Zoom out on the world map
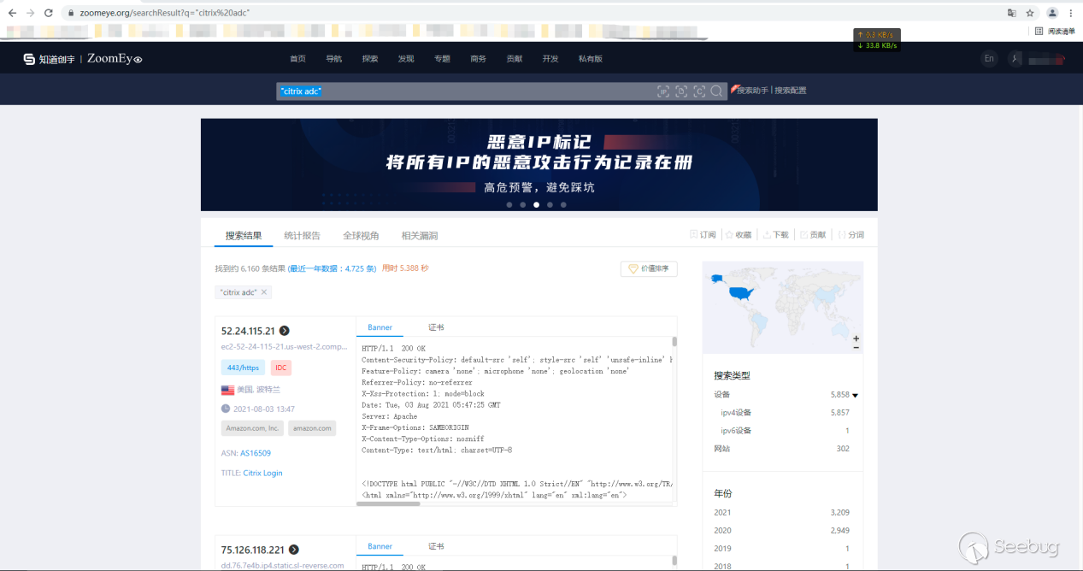The image size is (1083, 571). [x=856, y=347]
